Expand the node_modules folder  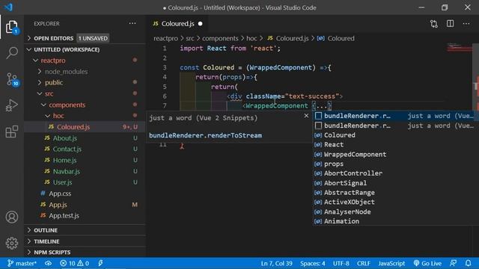click(85, 72)
